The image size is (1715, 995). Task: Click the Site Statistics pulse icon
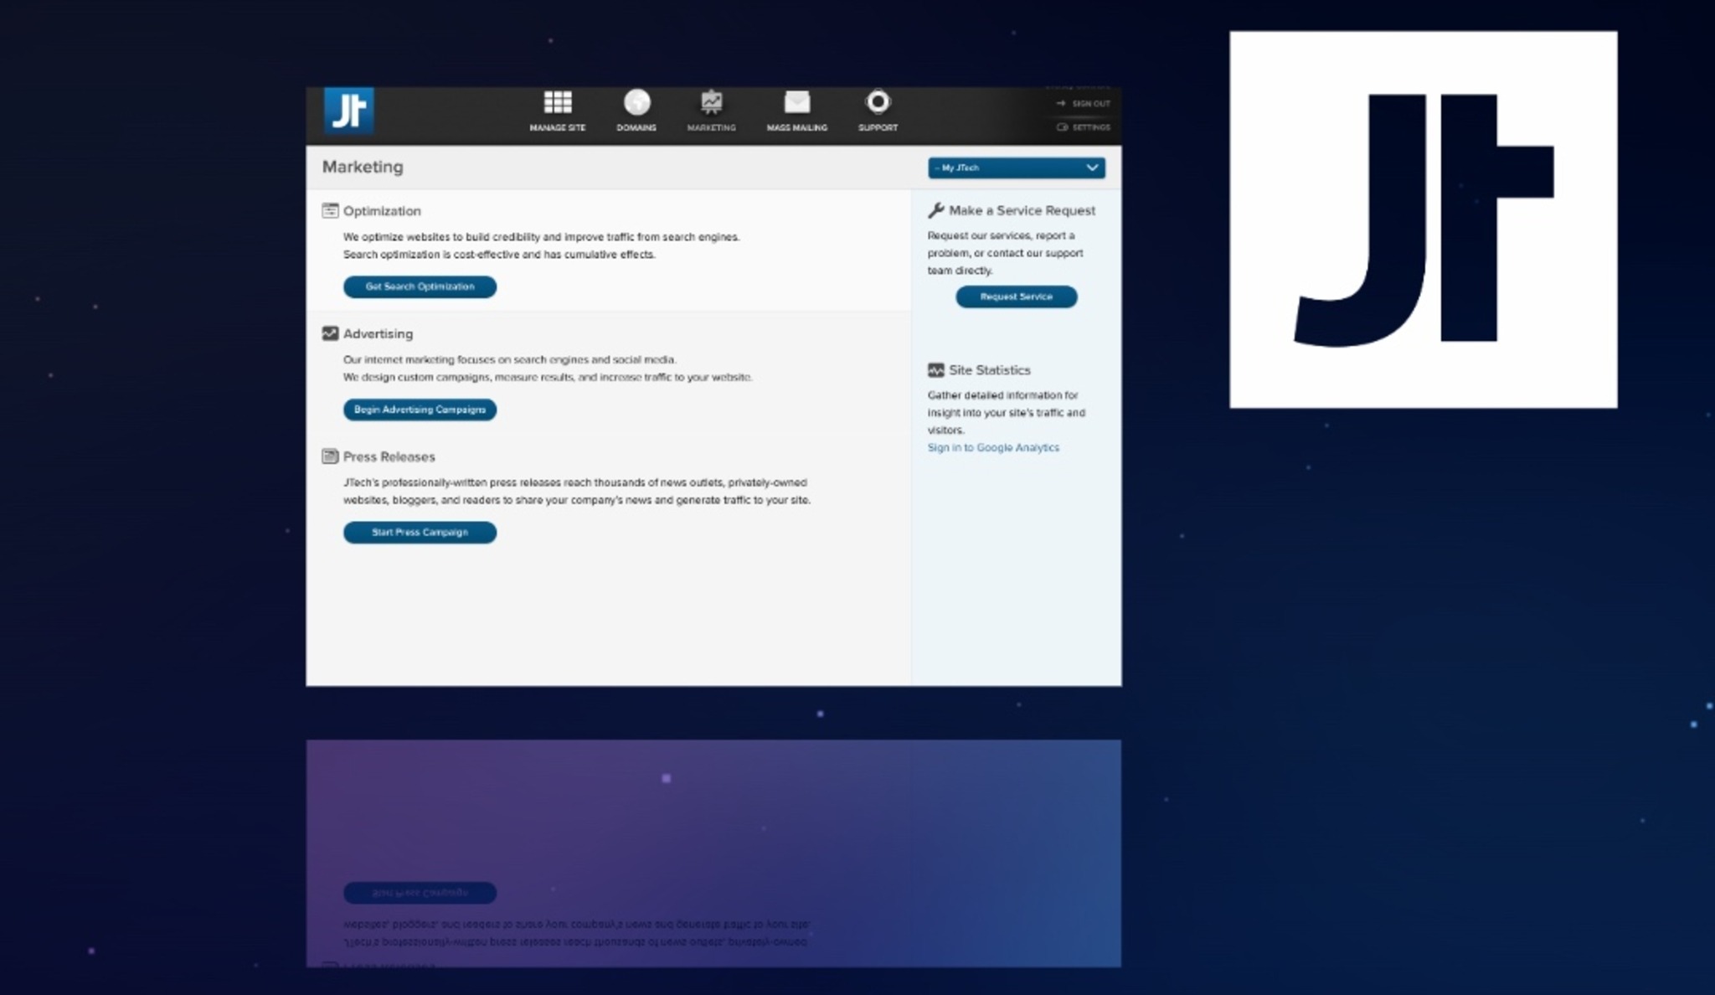click(935, 370)
